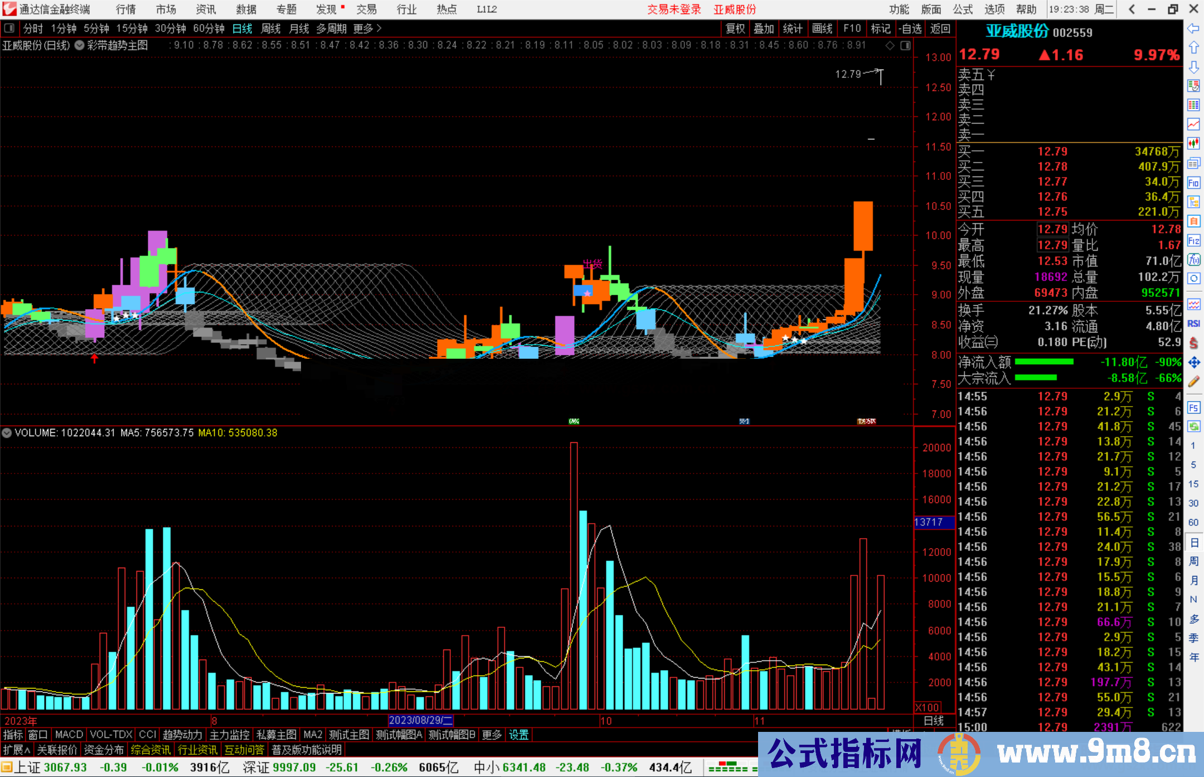Click the 设置 link in indicator bar

(x=518, y=735)
